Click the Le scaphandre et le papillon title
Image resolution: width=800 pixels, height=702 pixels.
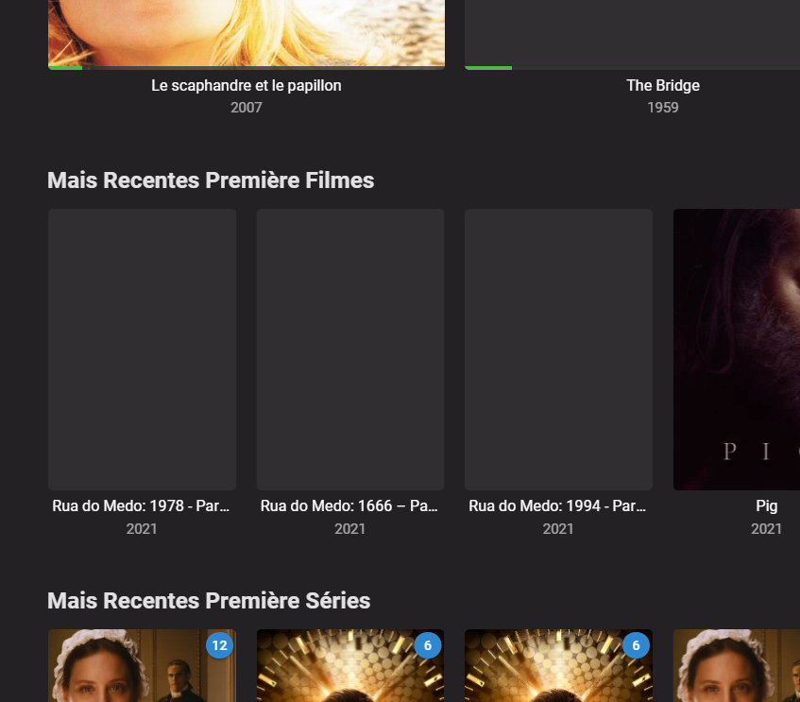pyautogui.click(x=247, y=85)
